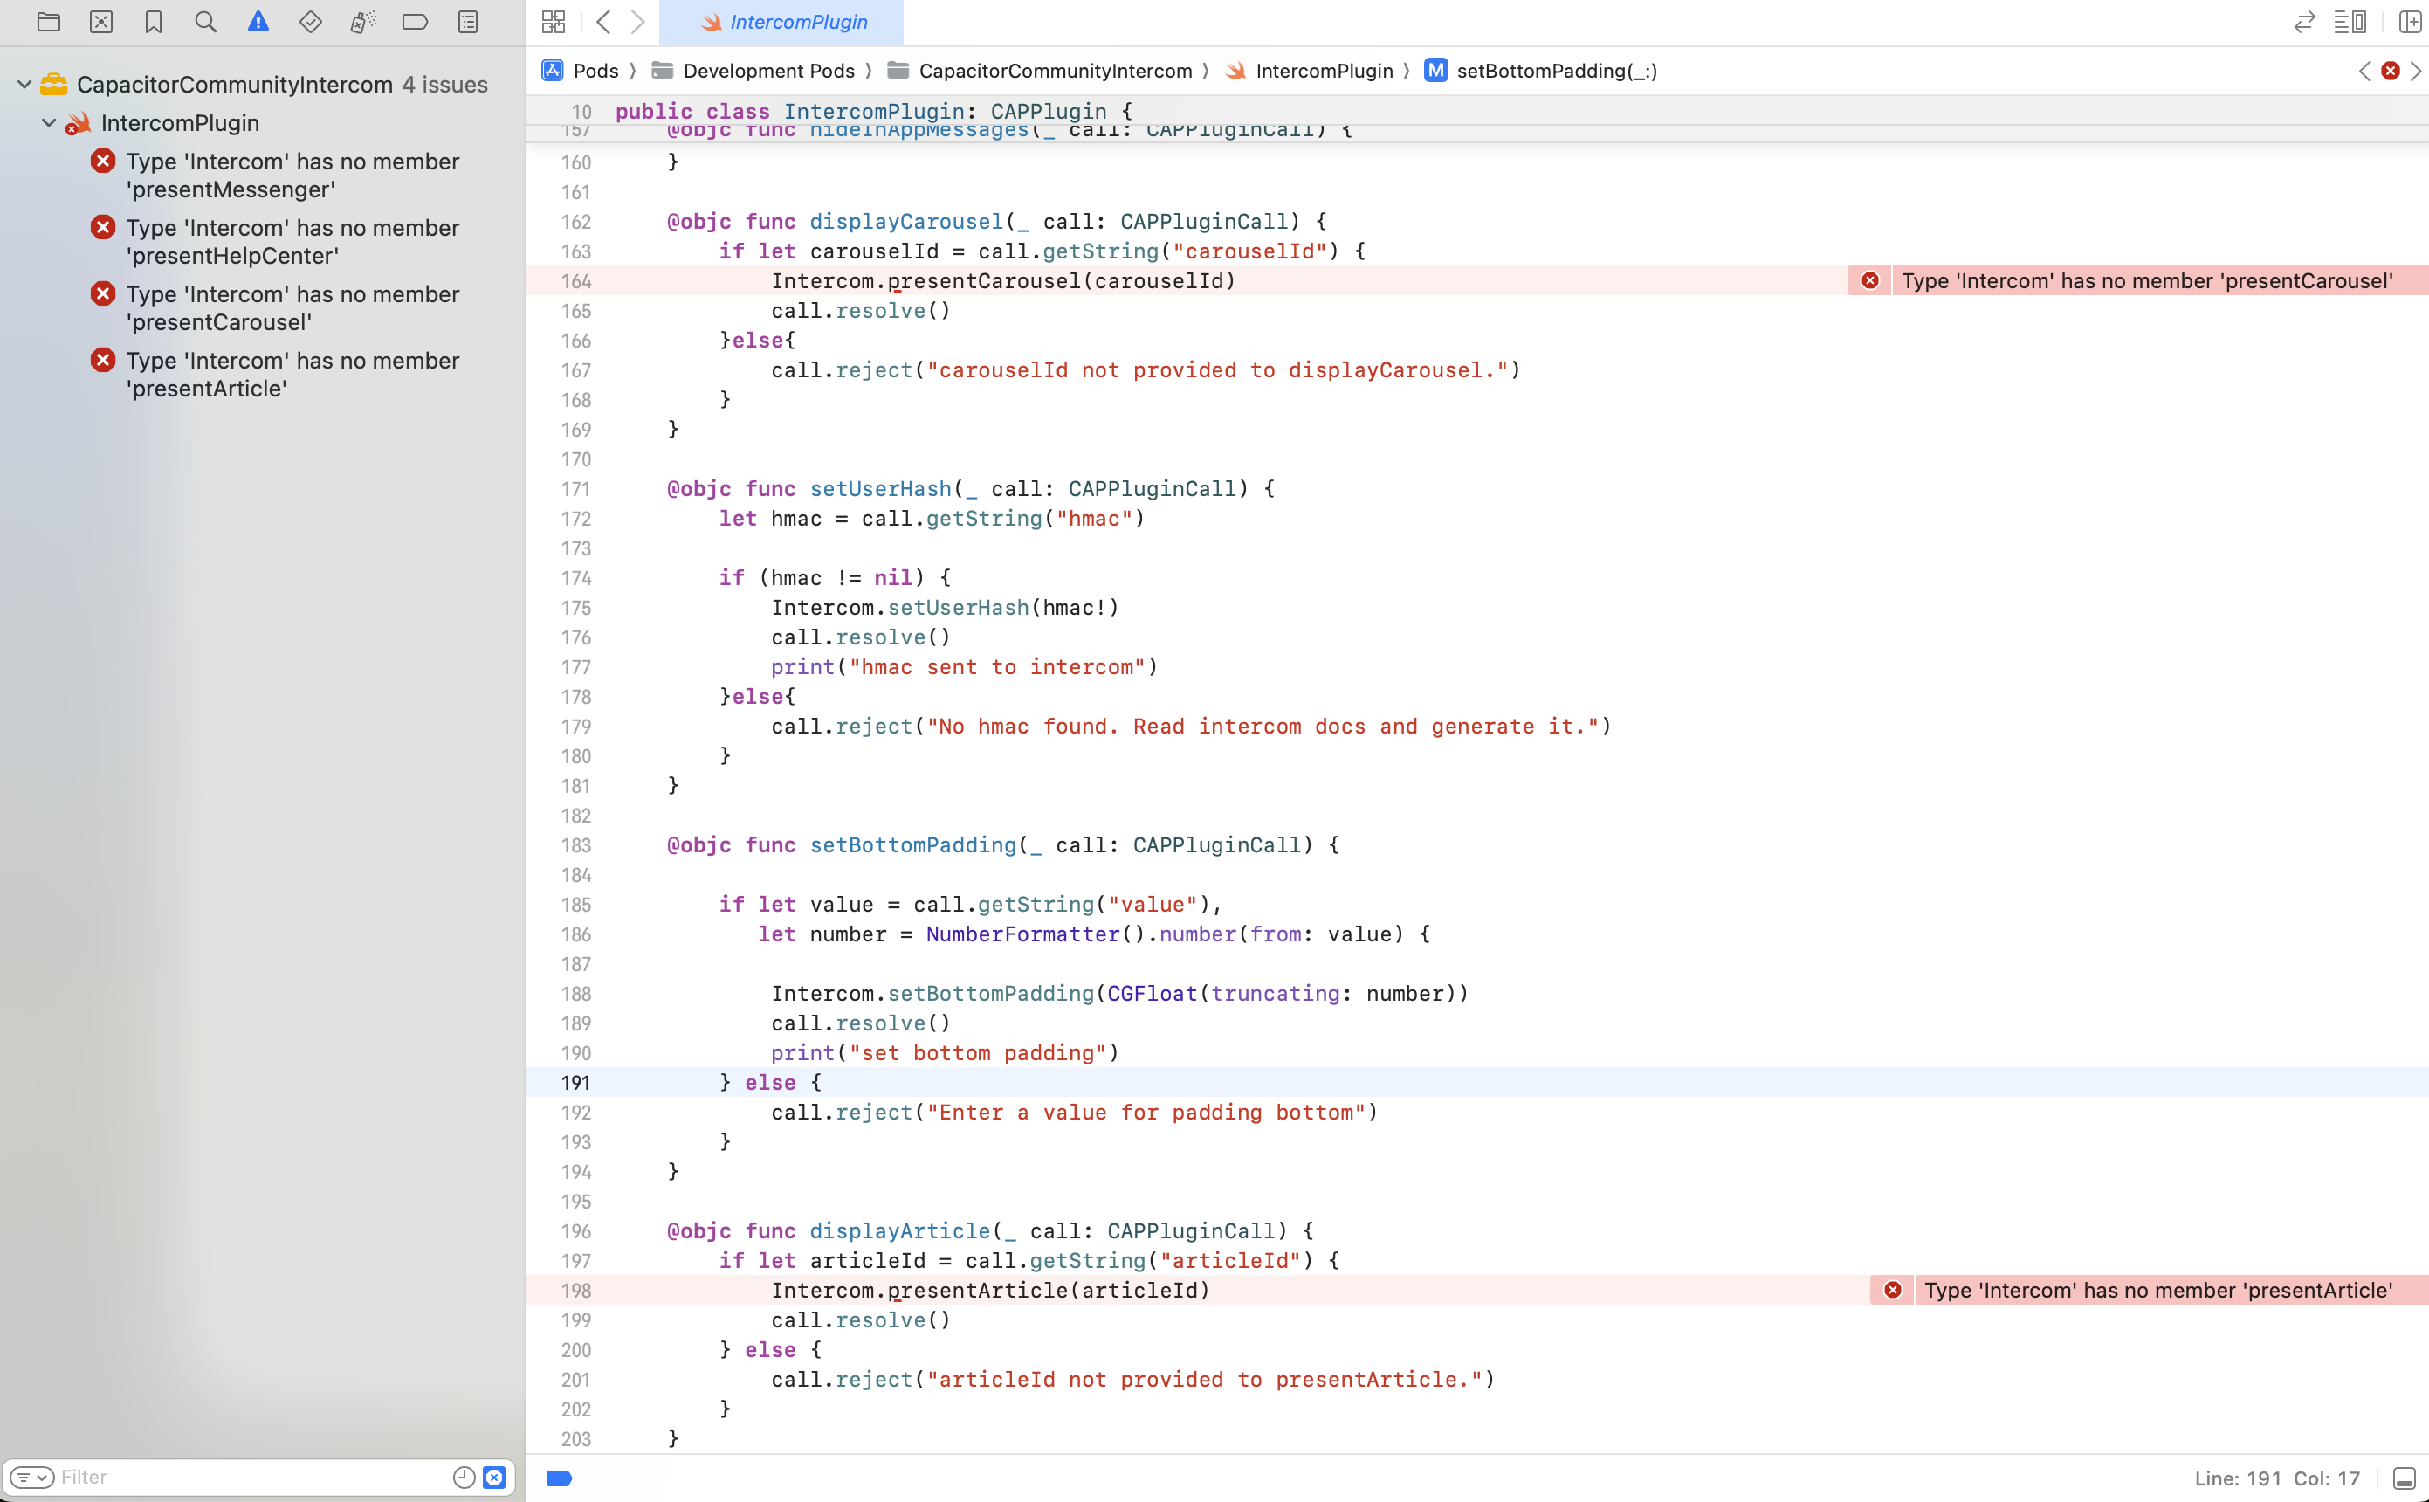Open the Breakpoint navigator
2429x1502 pixels.
click(414, 22)
